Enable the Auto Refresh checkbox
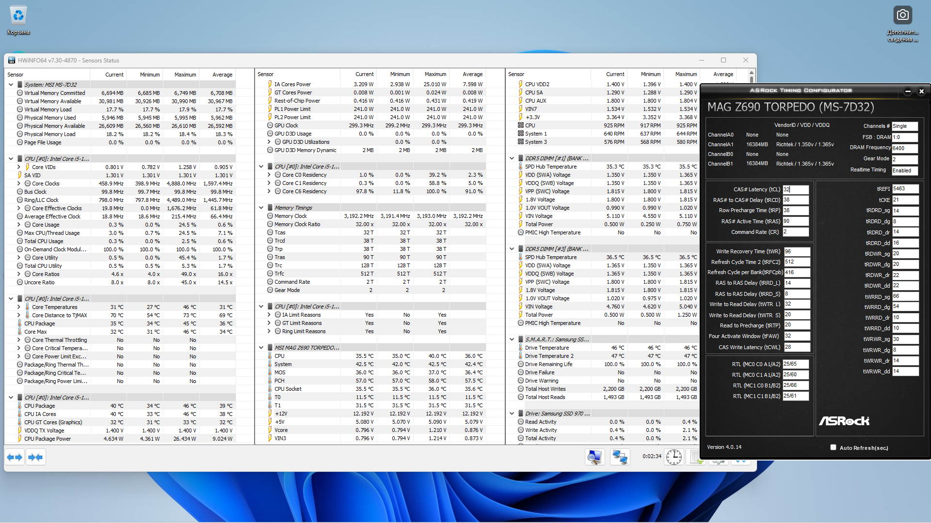This screenshot has width=931, height=523. tap(833, 447)
